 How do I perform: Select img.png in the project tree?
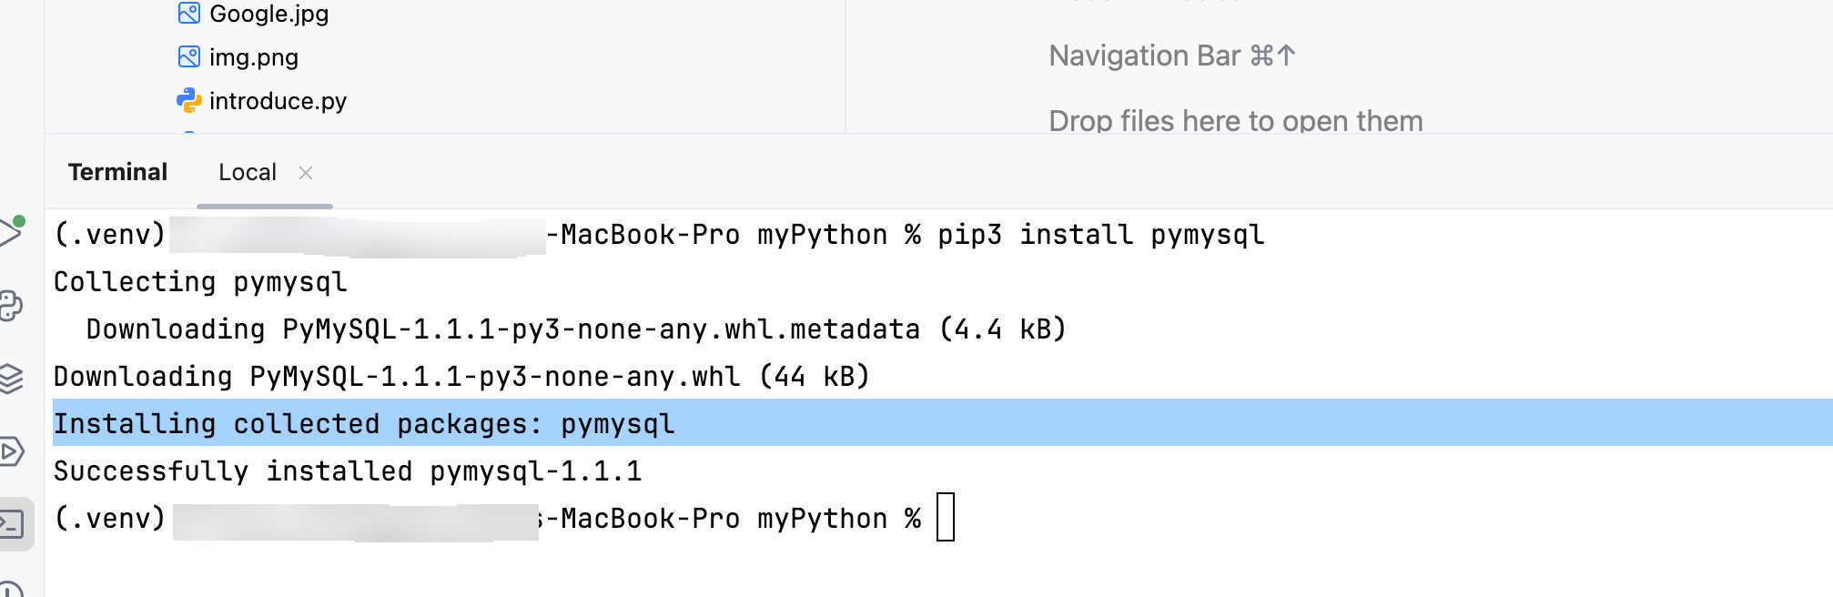tap(254, 57)
